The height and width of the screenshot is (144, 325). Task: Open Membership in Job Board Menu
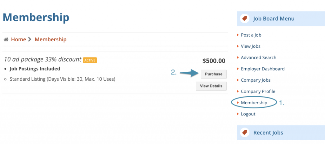click(x=254, y=103)
